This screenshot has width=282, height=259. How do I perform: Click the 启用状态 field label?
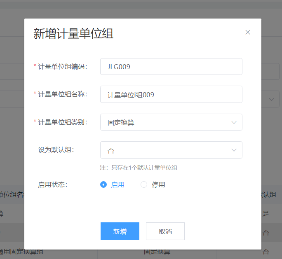52,185
